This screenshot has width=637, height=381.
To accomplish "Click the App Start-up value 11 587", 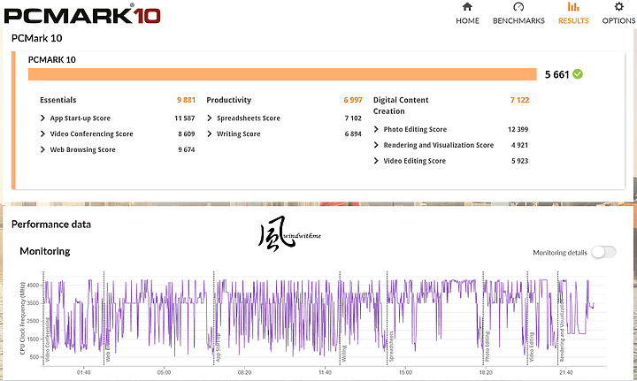I will (184, 118).
